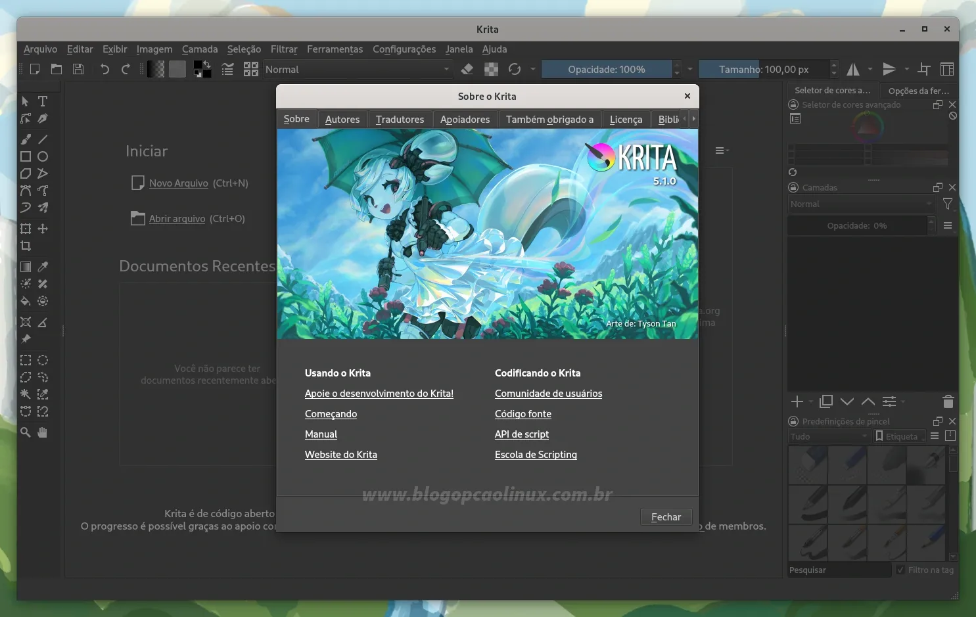Click the Open file folder toolbar icon

click(x=57, y=69)
